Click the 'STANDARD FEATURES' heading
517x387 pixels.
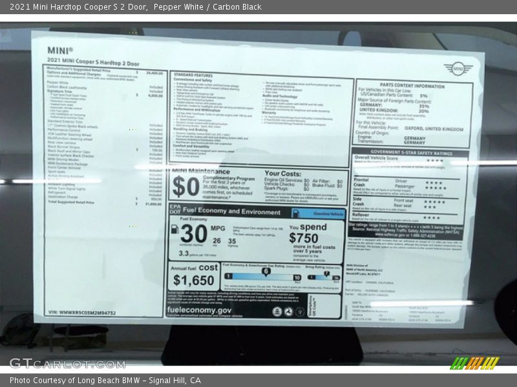tap(193, 75)
